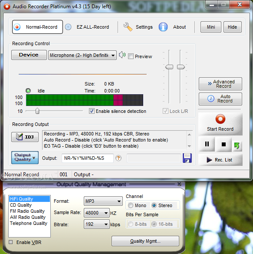Expand the Output Quality dropdown button
253x254 pixels.
point(25,158)
